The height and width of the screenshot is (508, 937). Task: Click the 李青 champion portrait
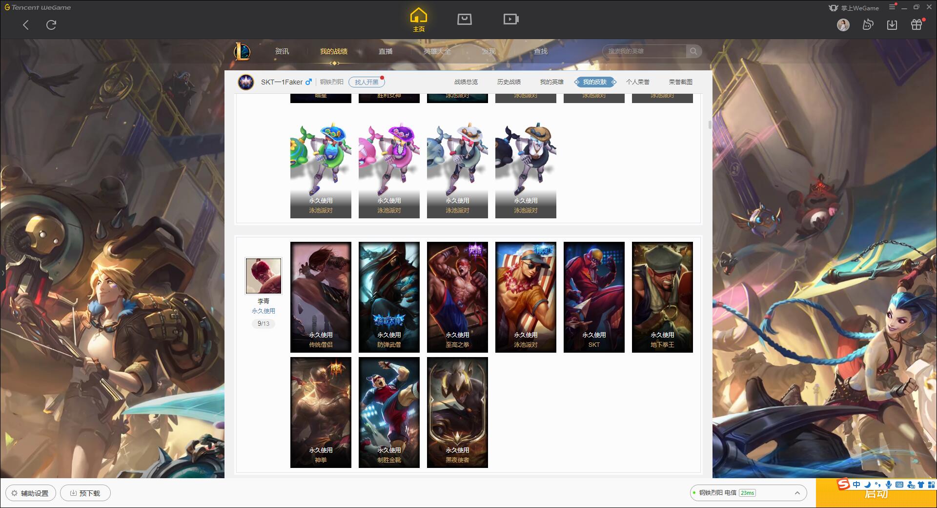coord(264,276)
